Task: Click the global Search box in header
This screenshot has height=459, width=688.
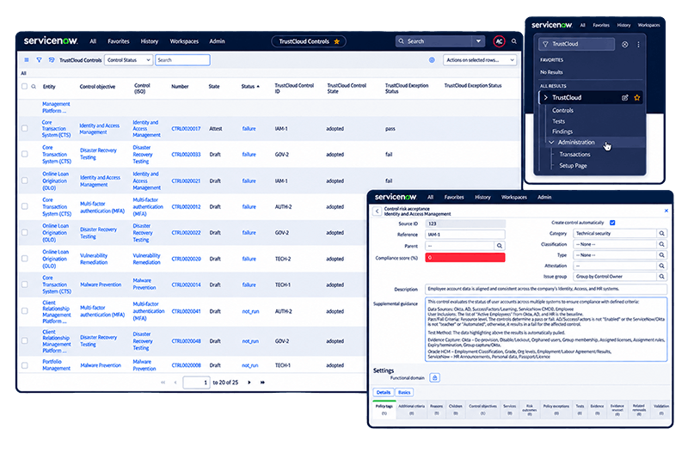Action: 434,41
